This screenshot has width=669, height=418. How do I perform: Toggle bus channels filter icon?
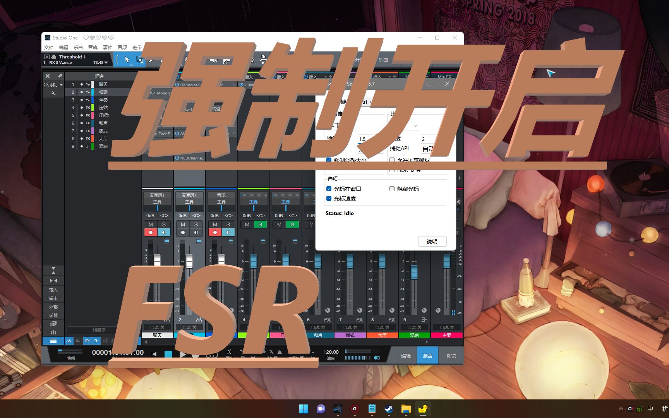(x=96, y=341)
